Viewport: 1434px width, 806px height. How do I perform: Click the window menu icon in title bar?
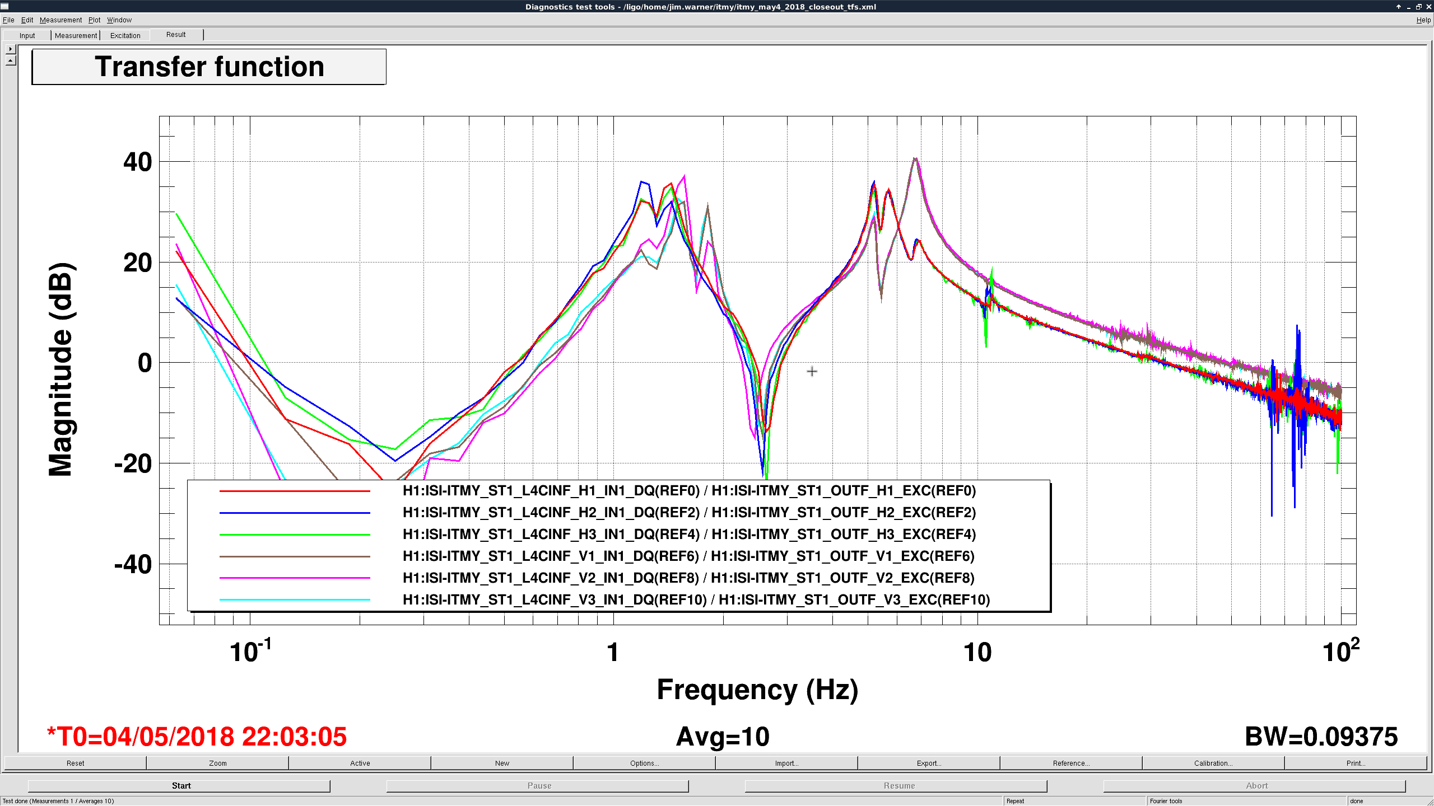coord(5,6)
